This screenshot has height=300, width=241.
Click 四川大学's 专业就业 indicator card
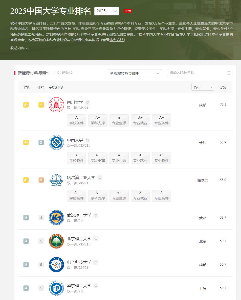[x=140, y=120]
